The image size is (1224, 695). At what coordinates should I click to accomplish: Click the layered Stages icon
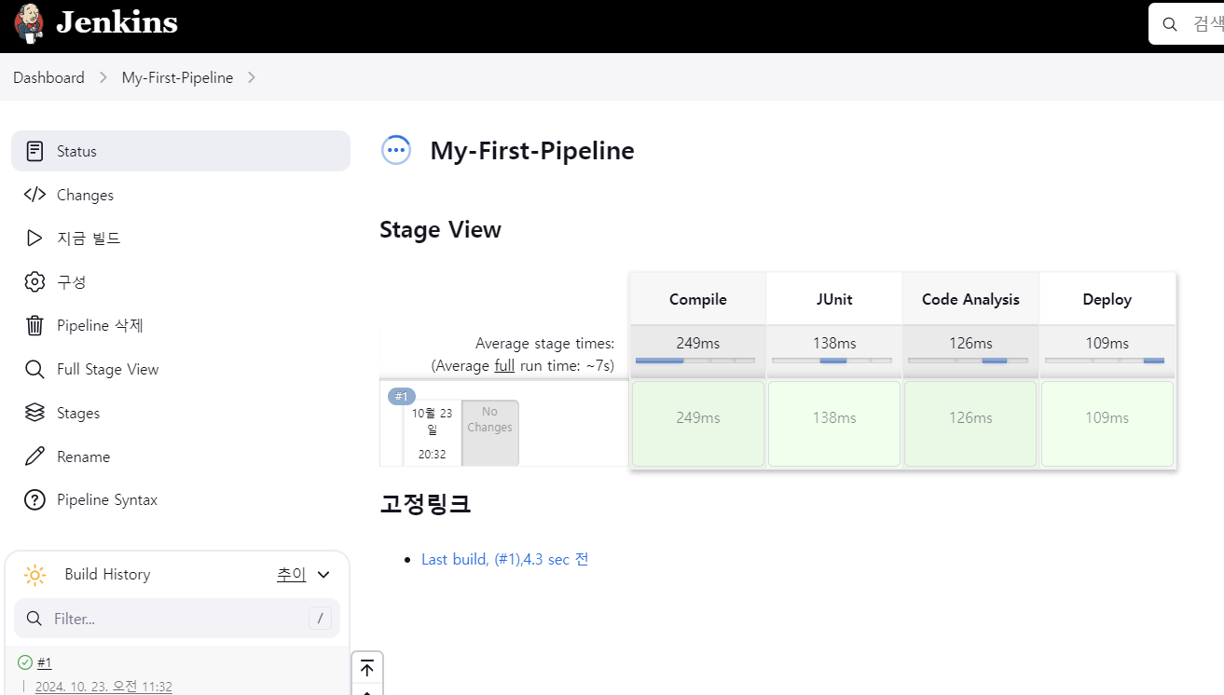tap(34, 413)
